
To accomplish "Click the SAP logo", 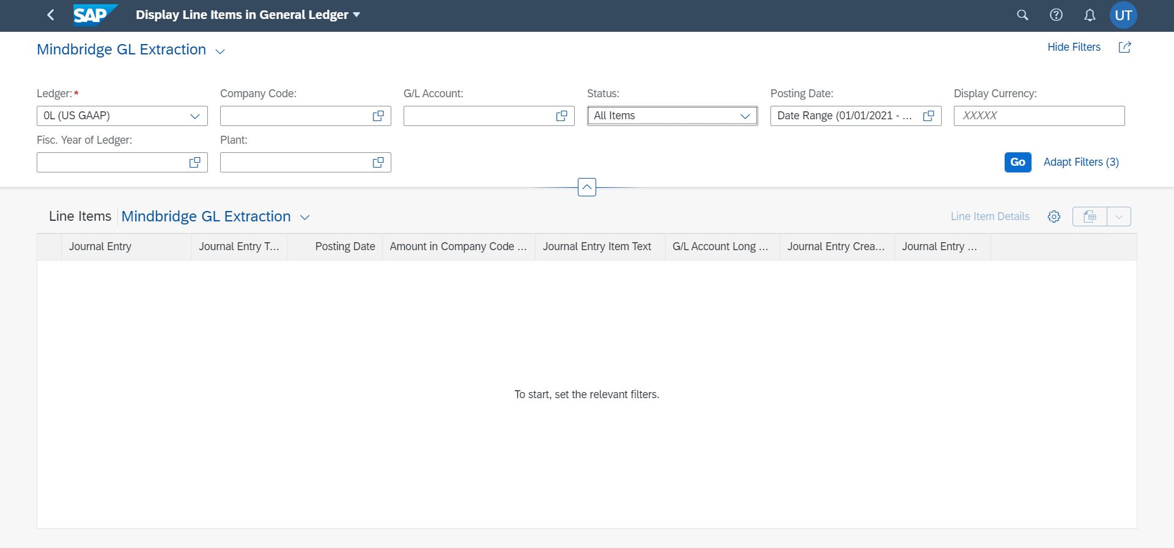I will point(95,15).
